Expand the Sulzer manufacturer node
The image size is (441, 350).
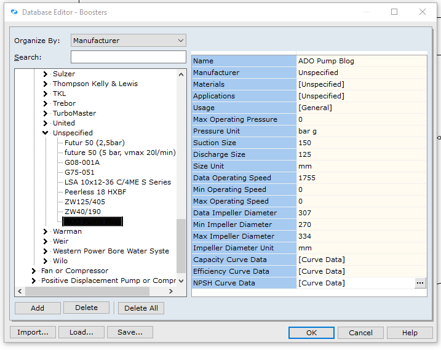tap(45, 74)
